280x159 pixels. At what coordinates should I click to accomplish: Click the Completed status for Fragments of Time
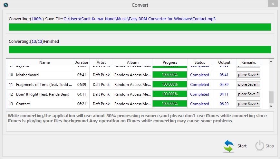click(x=199, y=85)
